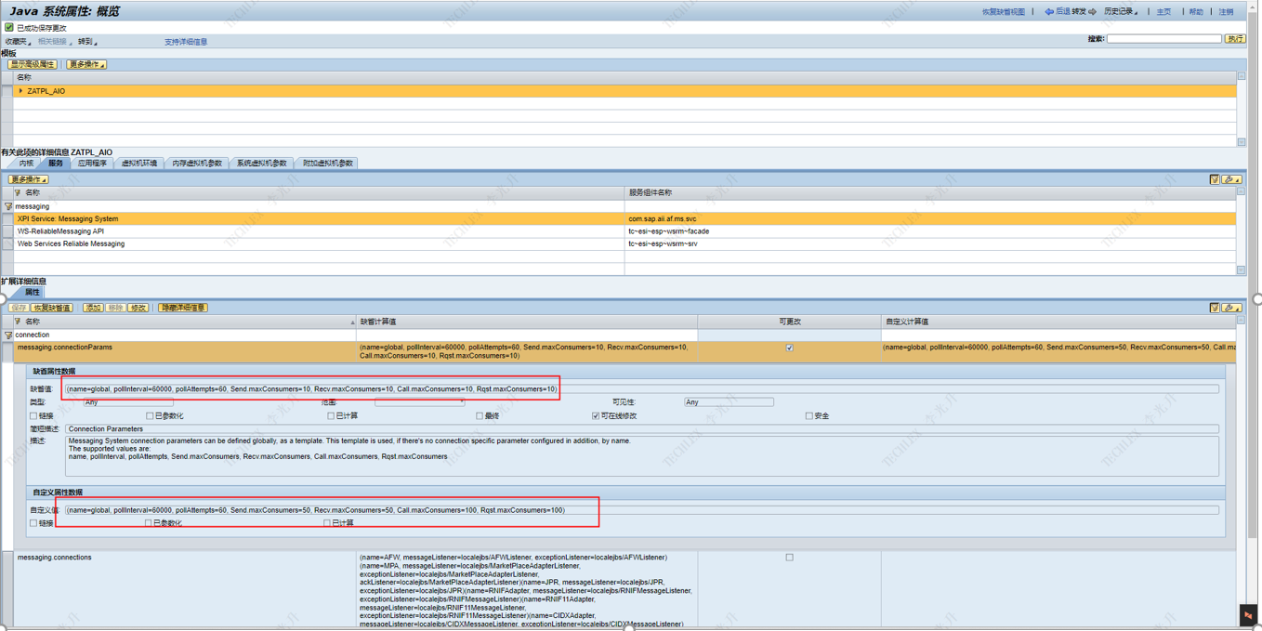This screenshot has width=1262, height=631.
Task: Click the green success icon beside 已成功保存更改
Action: [8, 28]
